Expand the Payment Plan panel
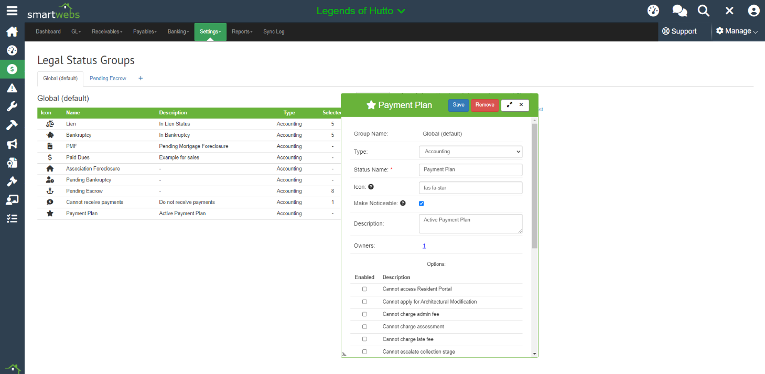Viewport: 765px width, 374px height. pos(509,105)
